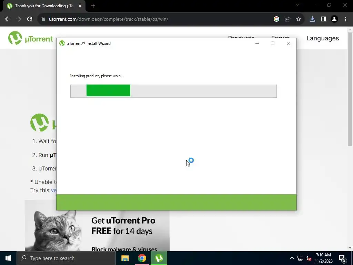Minimize the µTorrent Install Wizard
The height and width of the screenshot is (265, 353).
point(257,43)
